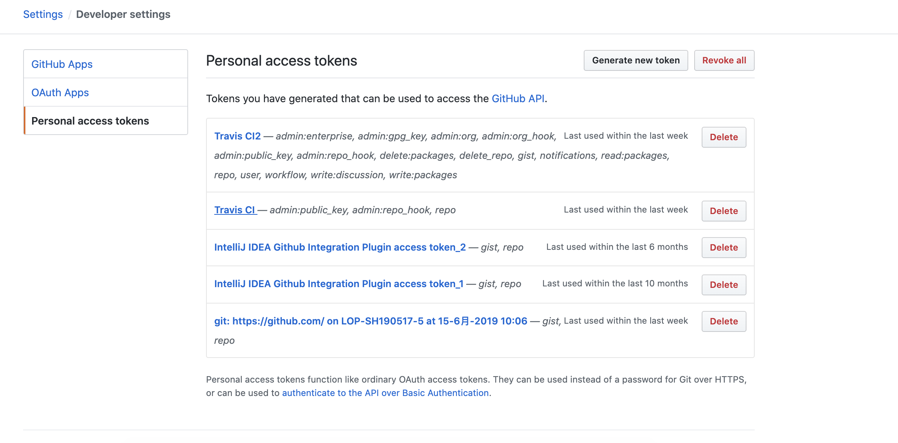Follow authenticate to the API over Basic Authentication link
The image size is (898, 443).
(x=386, y=393)
